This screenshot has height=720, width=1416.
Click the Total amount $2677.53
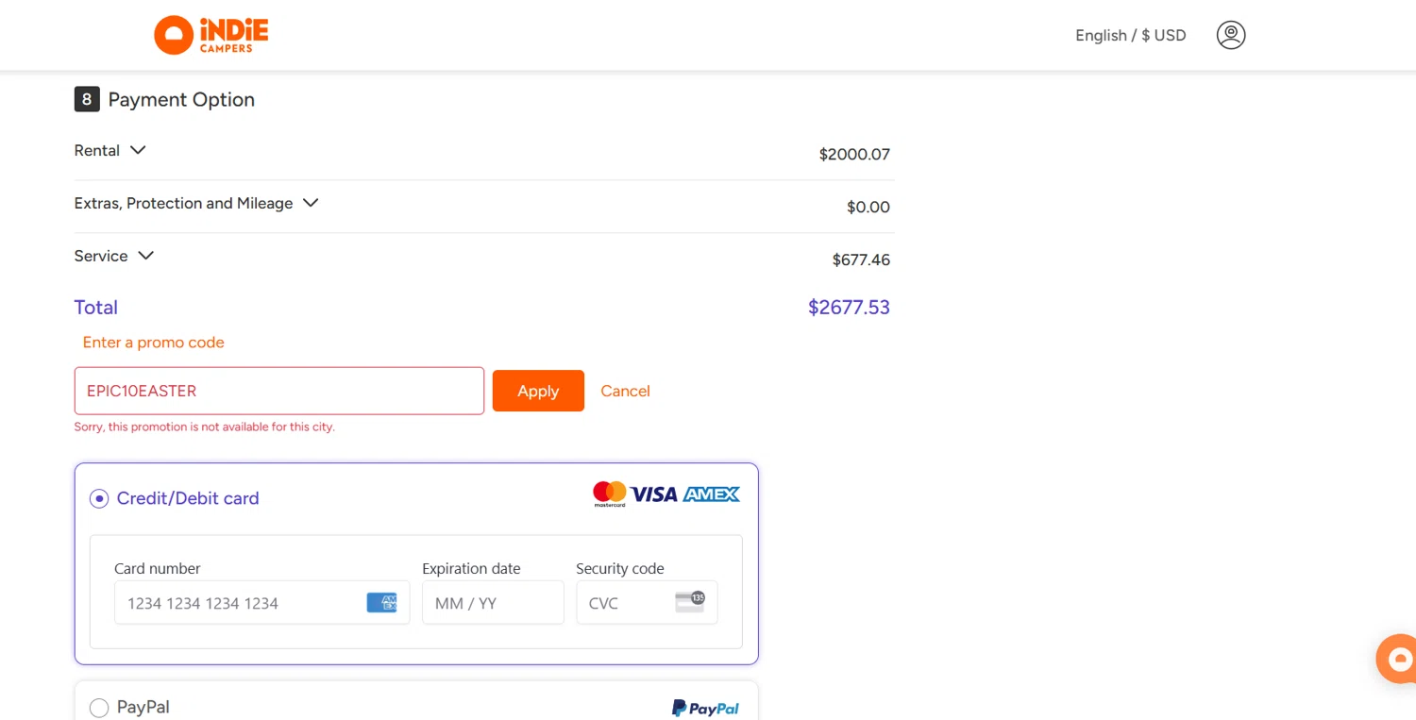pyautogui.click(x=849, y=307)
